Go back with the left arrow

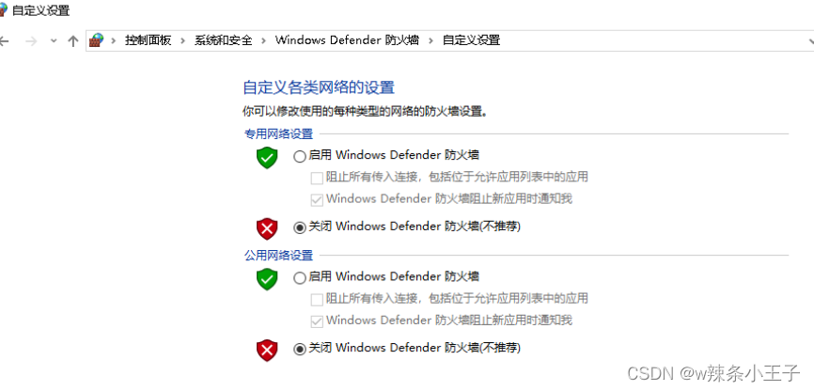[4, 41]
